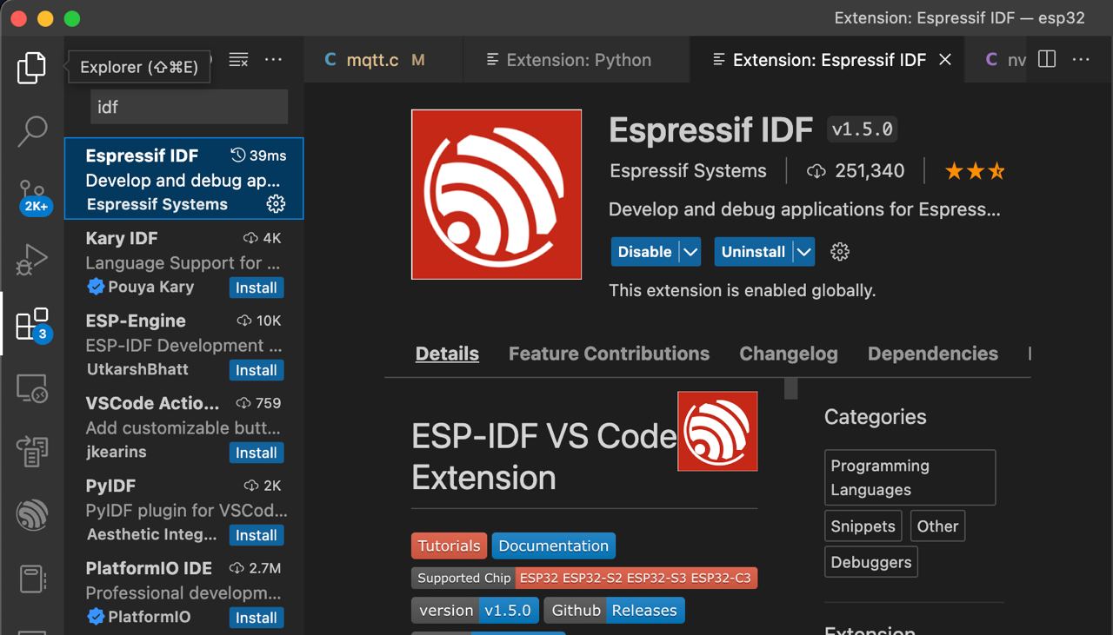The width and height of the screenshot is (1113, 635).
Task: Select the Espressif IDF entry in the extension list
Action: 184,179
